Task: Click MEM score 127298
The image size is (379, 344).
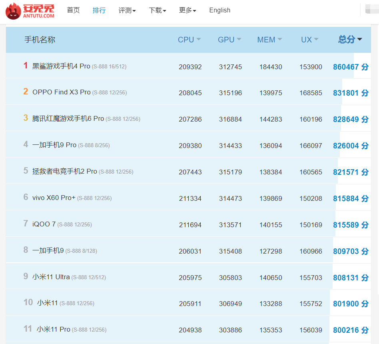Action: [271, 251]
